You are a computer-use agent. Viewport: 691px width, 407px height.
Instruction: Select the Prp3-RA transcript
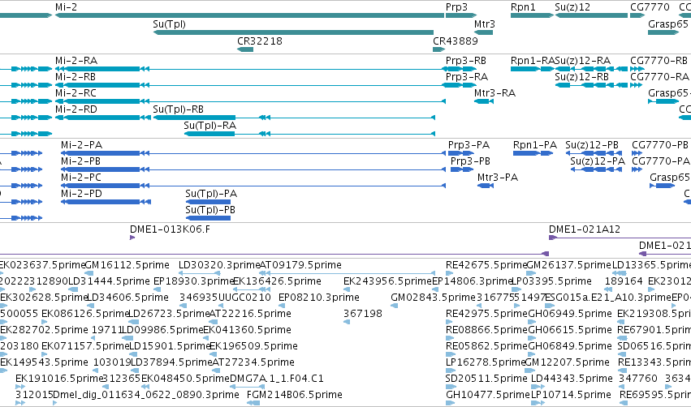tap(461, 85)
